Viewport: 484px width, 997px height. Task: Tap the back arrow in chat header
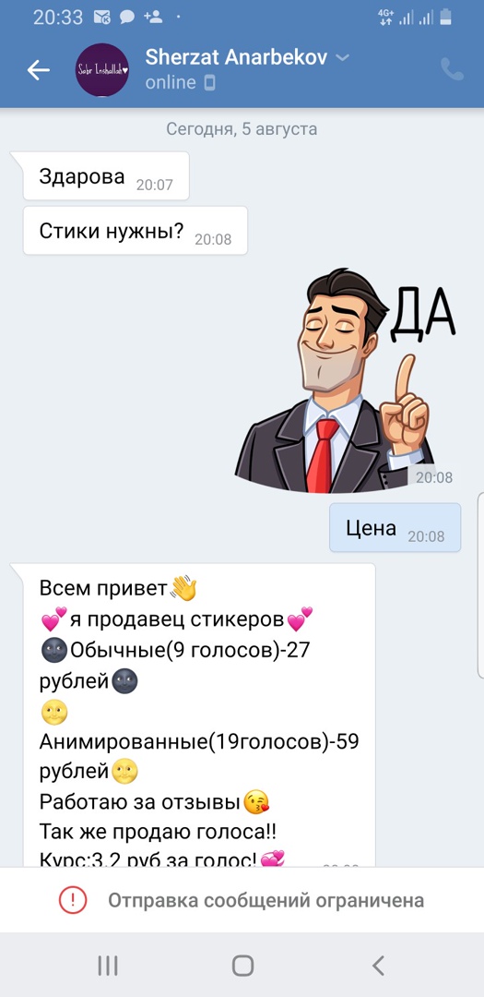pos(38,70)
